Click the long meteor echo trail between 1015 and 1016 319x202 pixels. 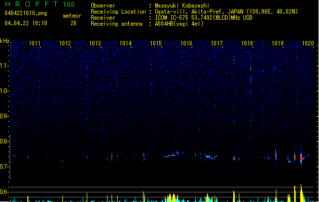coord(171,155)
